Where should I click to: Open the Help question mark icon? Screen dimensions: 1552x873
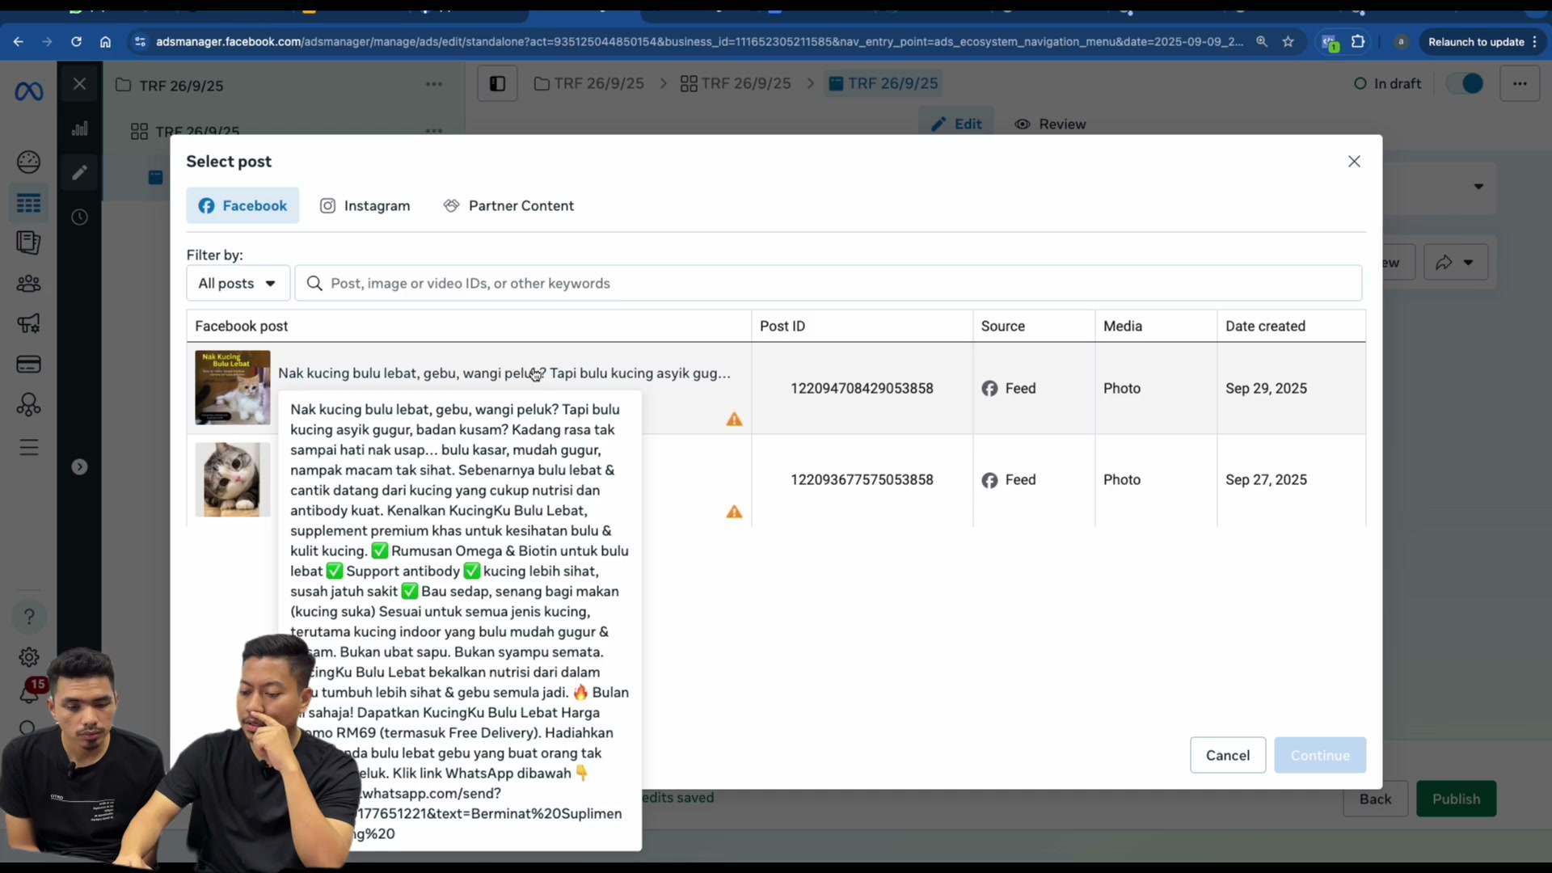[x=28, y=617]
